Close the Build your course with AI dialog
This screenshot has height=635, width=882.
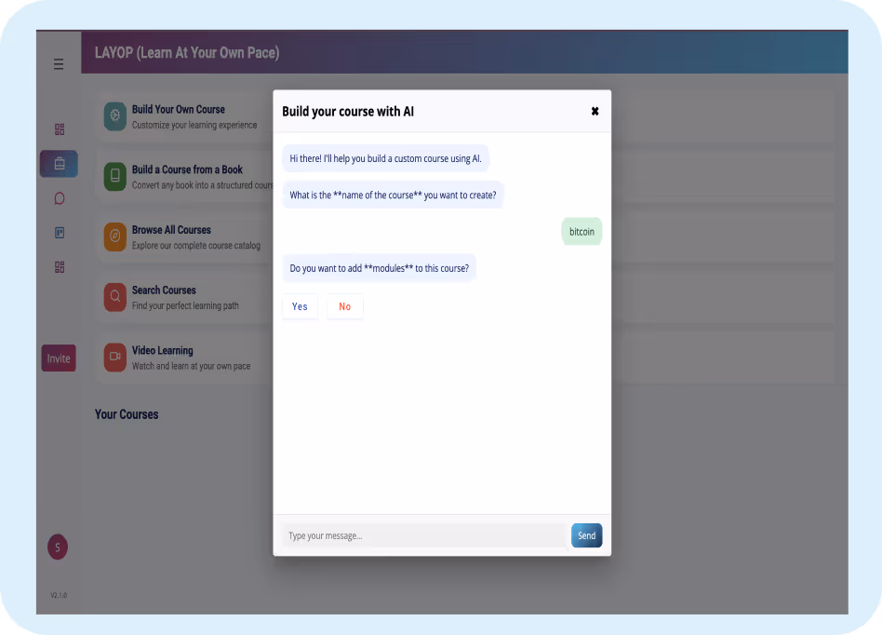click(x=595, y=111)
